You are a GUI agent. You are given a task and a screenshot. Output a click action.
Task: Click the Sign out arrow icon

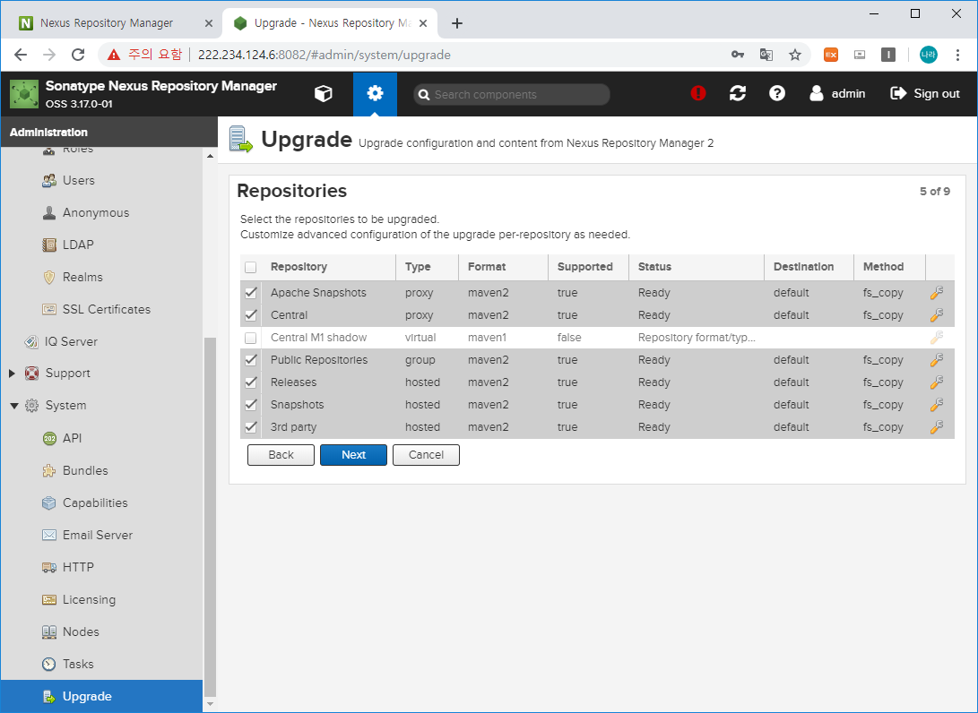click(x=898, y=93)
